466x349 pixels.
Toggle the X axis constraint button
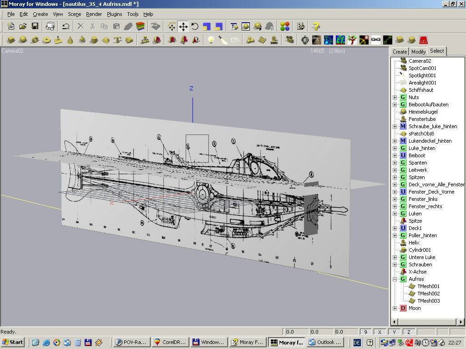click(380, 332)
